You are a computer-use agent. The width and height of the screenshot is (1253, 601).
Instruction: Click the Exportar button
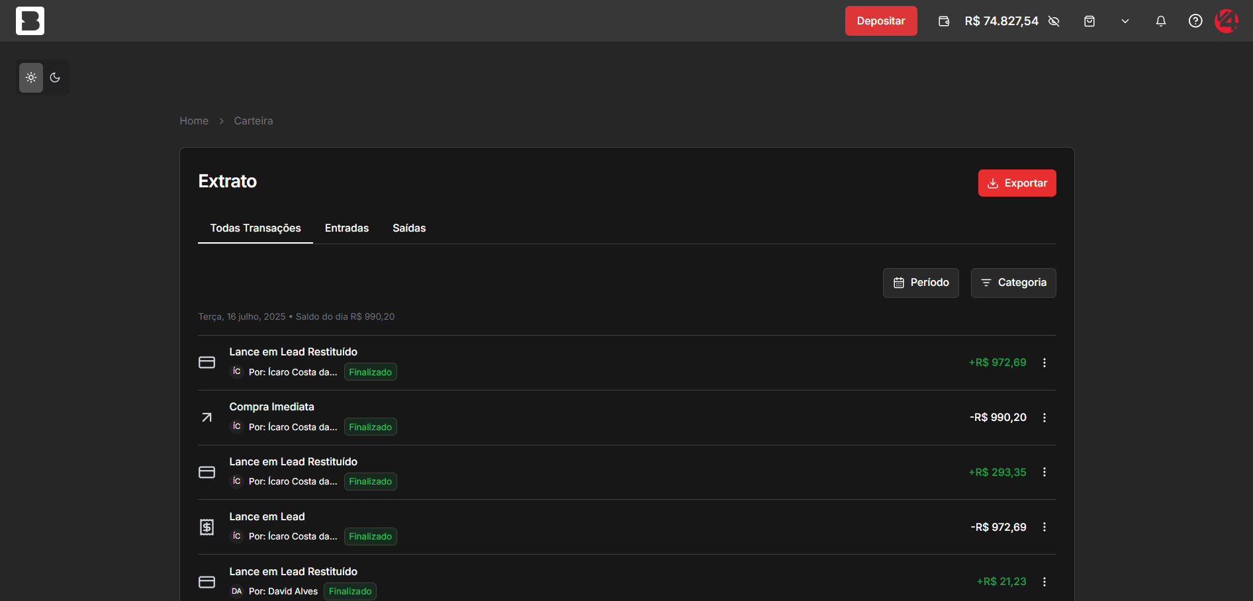coord(1017,183)
